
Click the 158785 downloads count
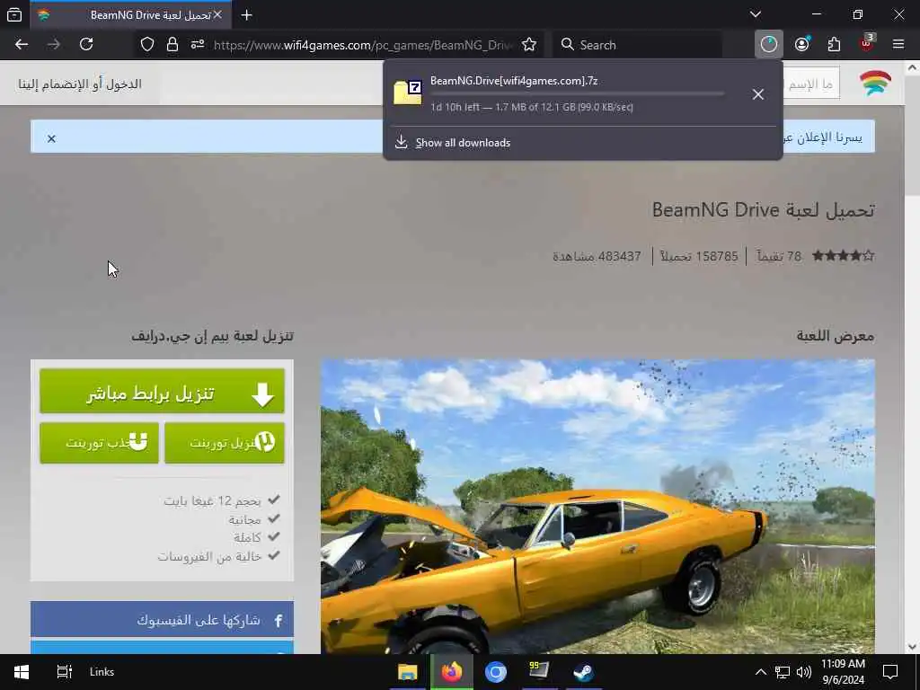(699, 256)
